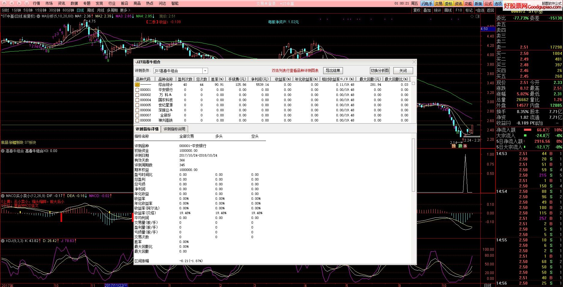The height and width of the screenshot is (287, 563).
Task: Switch chart period to 60分钟
Action: (68, 10)
